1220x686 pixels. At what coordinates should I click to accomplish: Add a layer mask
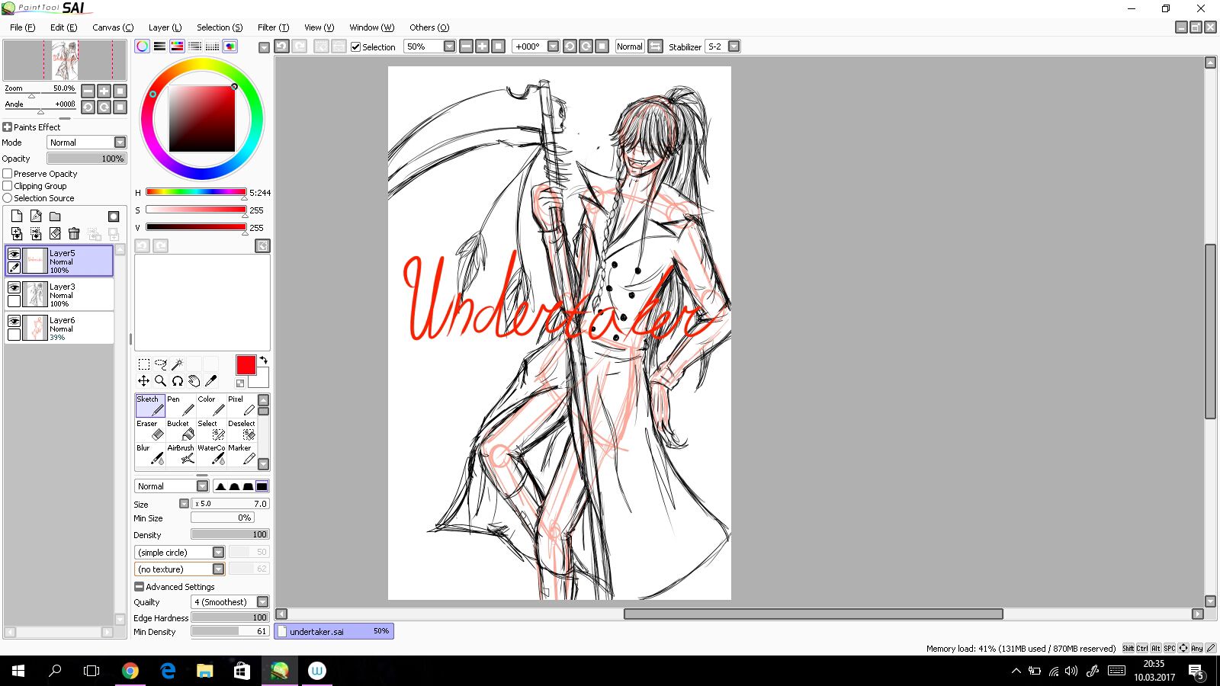114,216
